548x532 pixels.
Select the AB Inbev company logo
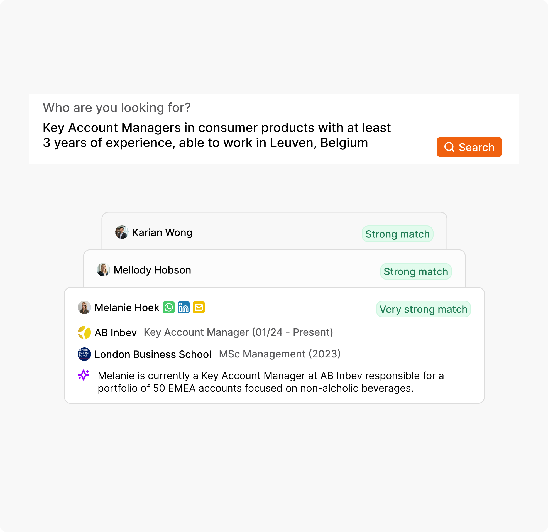click(84, 332)
